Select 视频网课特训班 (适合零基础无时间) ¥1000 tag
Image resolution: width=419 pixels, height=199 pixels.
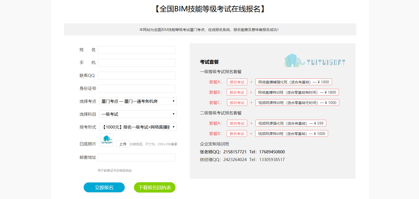click(x=297, y=103)
